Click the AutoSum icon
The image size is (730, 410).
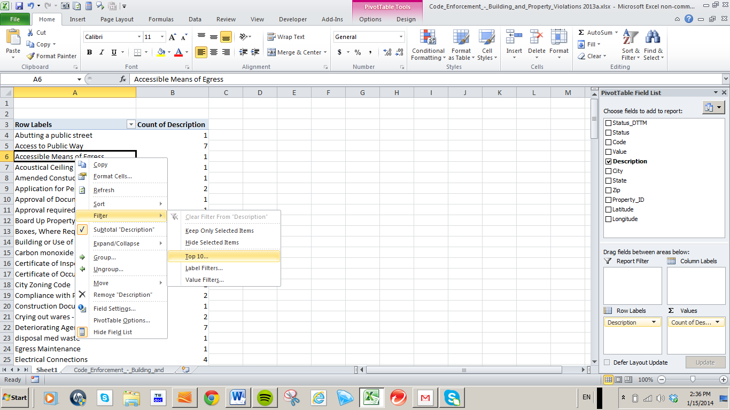click(581, 33)
